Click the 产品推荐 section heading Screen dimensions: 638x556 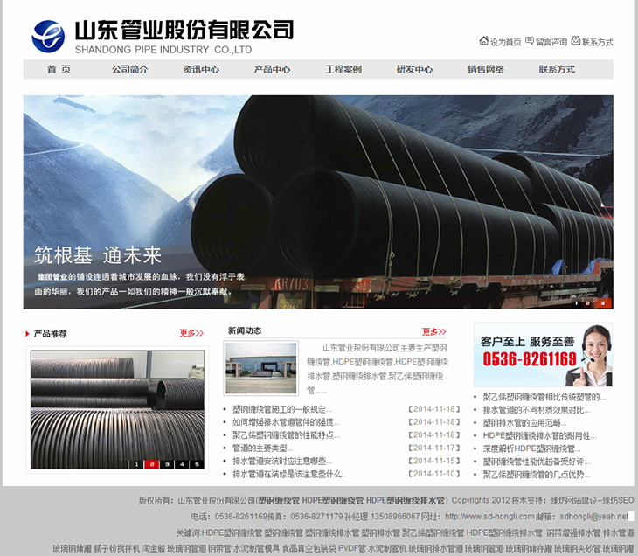50,334
